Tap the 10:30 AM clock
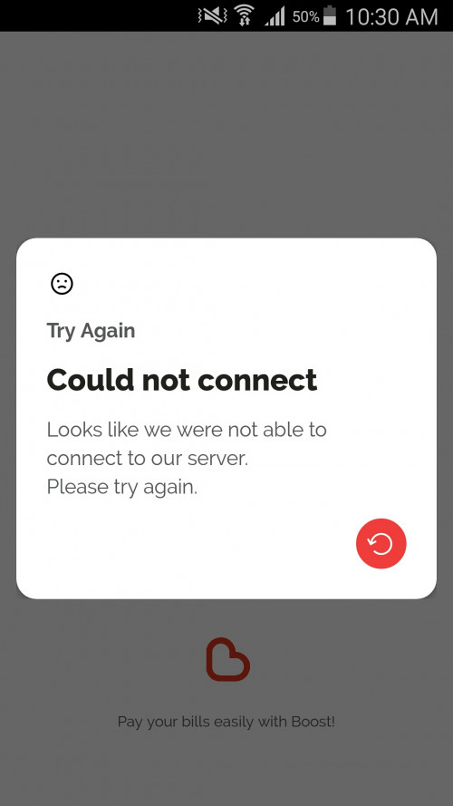The width and height of the screenshot is (453, 806). tap(391, 17)
